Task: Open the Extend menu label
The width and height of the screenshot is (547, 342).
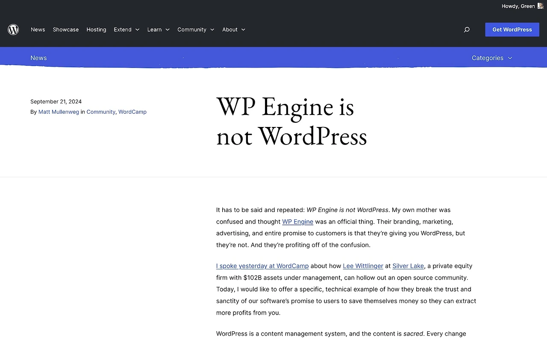Action: tap(123, 29)
